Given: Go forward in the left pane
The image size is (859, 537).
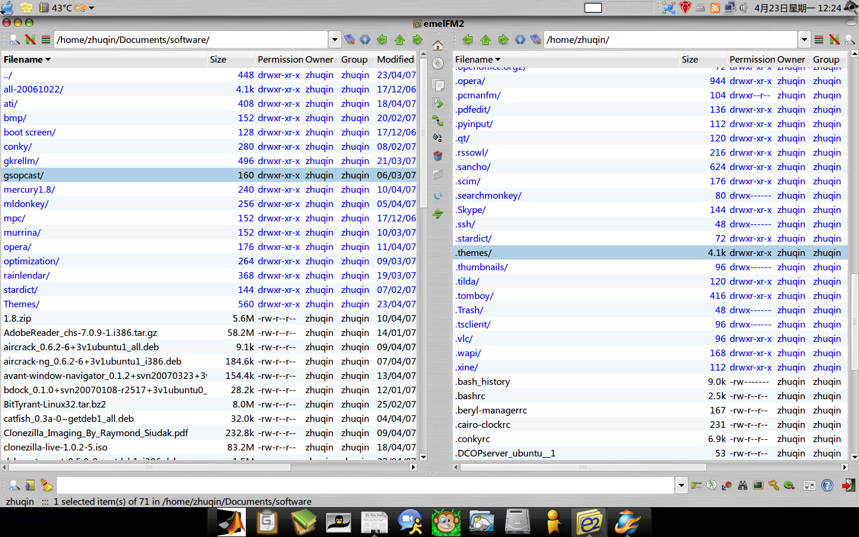Looking at the screenshot, I should pyautogui.click(x=418, y=39).
